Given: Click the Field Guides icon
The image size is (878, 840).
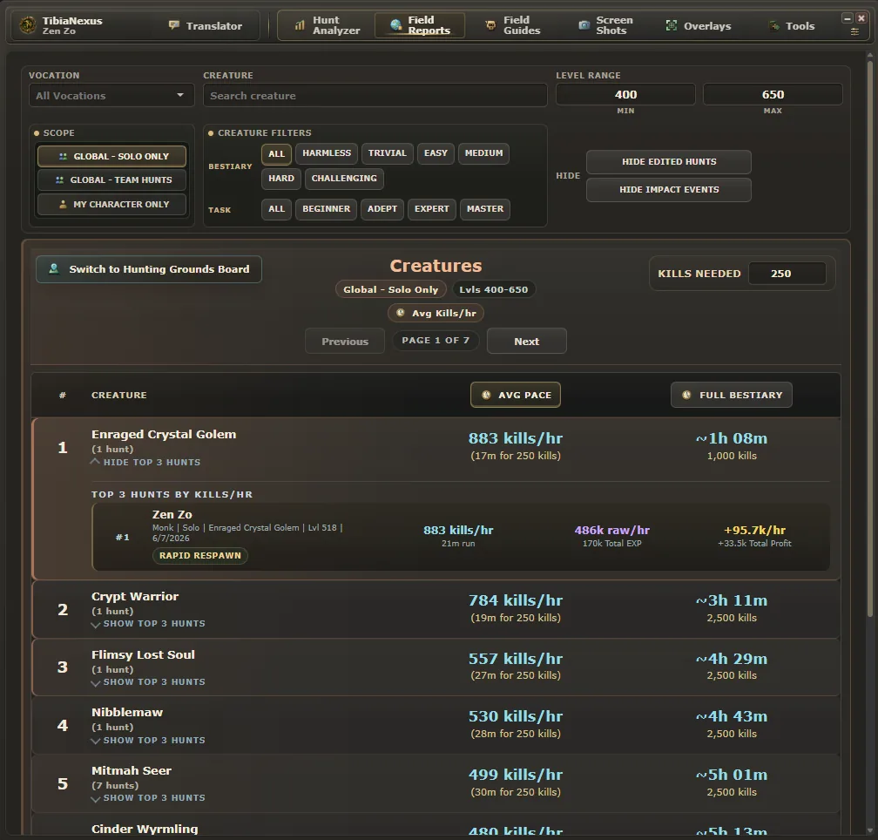Looking at the screenshot, I should (490, 25).
